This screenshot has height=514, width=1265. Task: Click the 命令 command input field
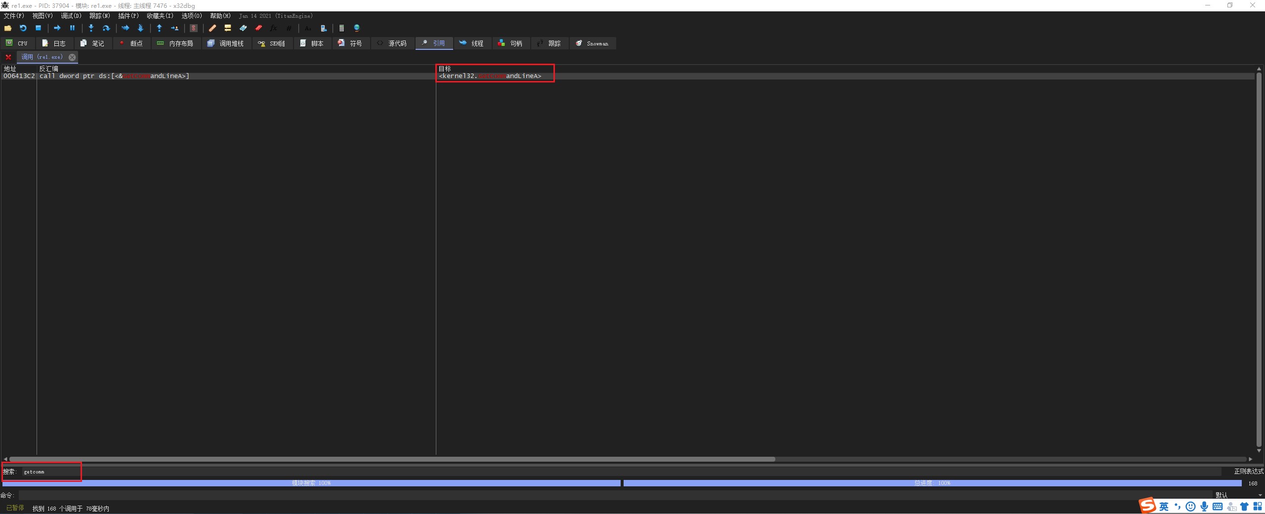click(x=616, y=495)
